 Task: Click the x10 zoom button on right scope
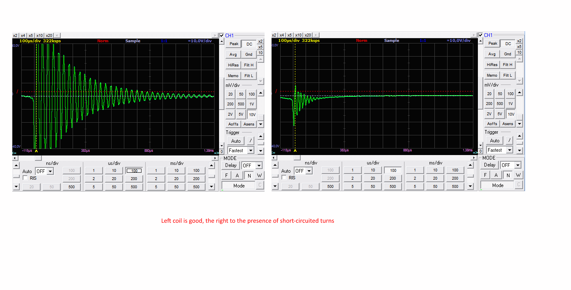pyautogui.click(x=299, y=35)
